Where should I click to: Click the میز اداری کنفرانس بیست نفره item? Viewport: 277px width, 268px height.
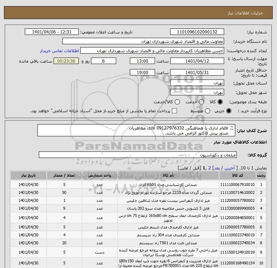[168, 200]
